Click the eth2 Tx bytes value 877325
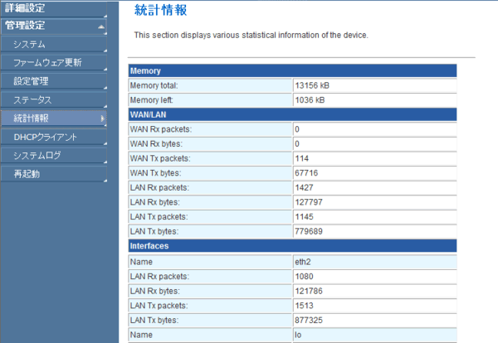498x343 pixels. coord(309,320)
